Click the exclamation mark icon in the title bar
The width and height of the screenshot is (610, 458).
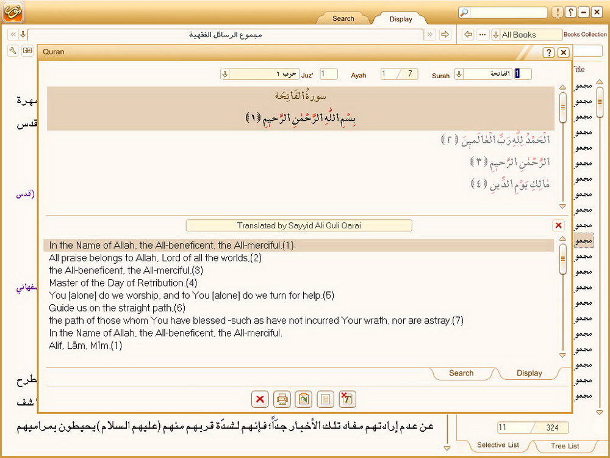(x=558, y=12)
